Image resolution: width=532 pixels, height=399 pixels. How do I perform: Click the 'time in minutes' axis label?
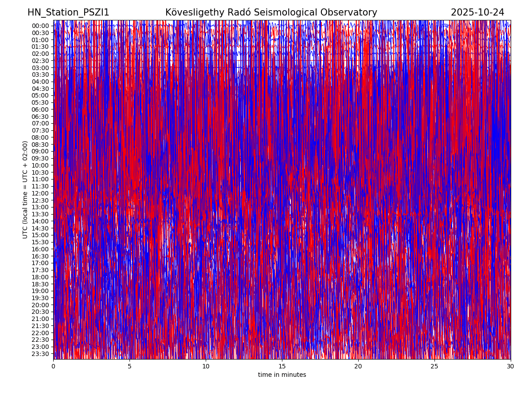click(x=282, y=375)
